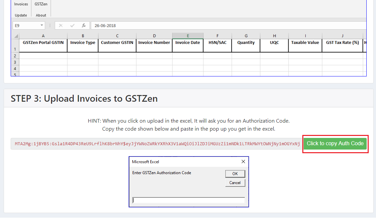Select column I header
Viewport: 376px width, 219px height.
pyautogui.click(x=305, y=36)
